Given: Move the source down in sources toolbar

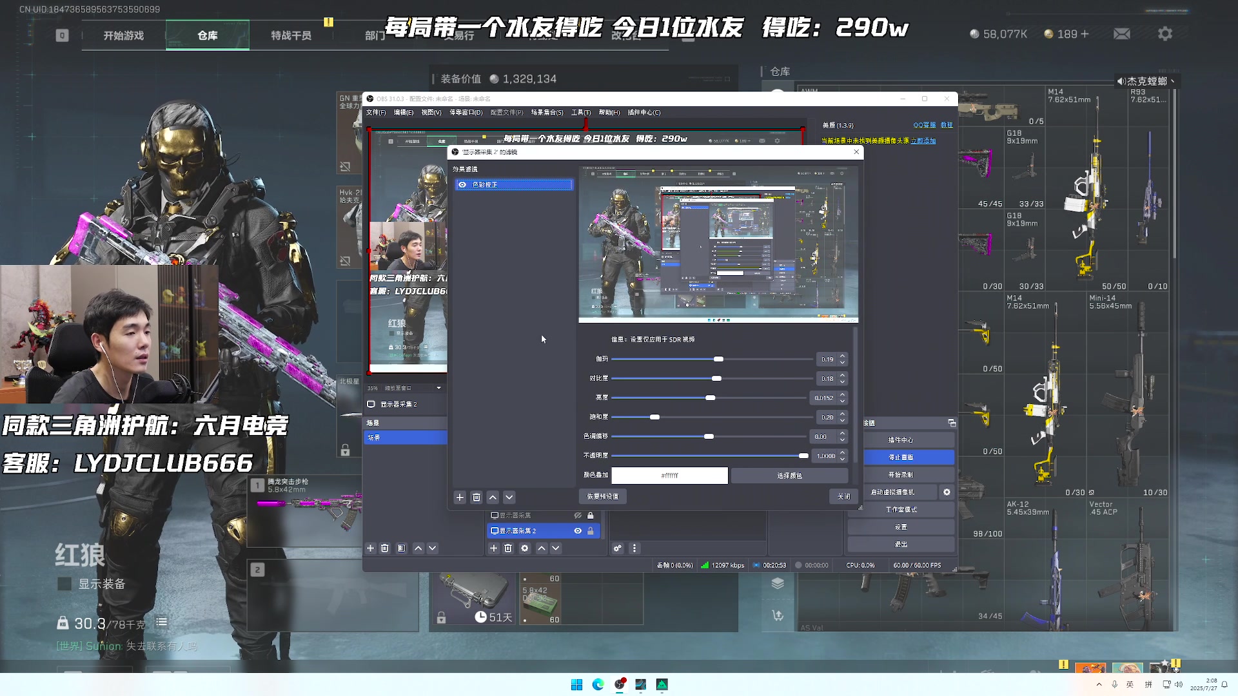Looking at the screenshot, I should point(556,548).
